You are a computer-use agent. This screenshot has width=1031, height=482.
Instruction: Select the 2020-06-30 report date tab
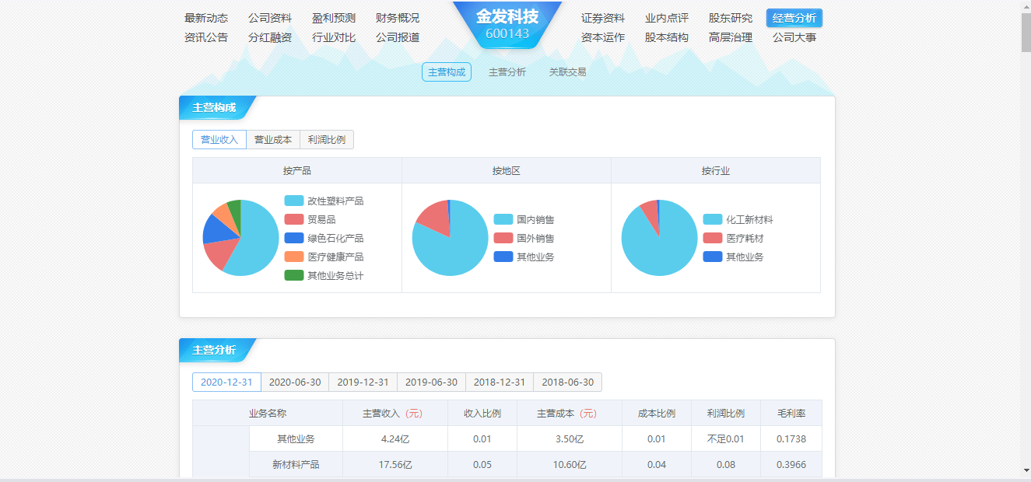[295, 382]
